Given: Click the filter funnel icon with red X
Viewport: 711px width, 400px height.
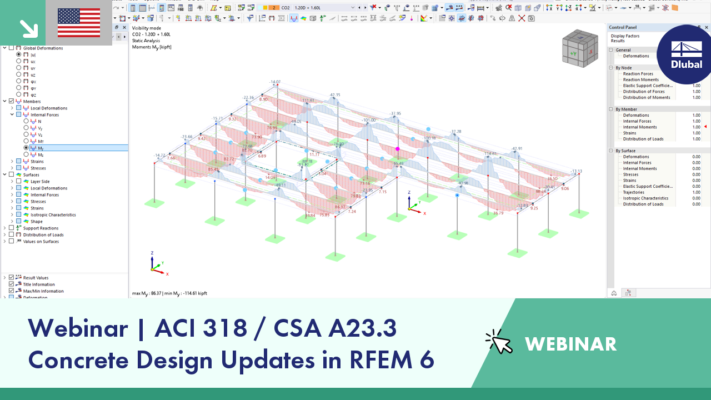Looking at the screenshot, I should click(x=373, y=8).
